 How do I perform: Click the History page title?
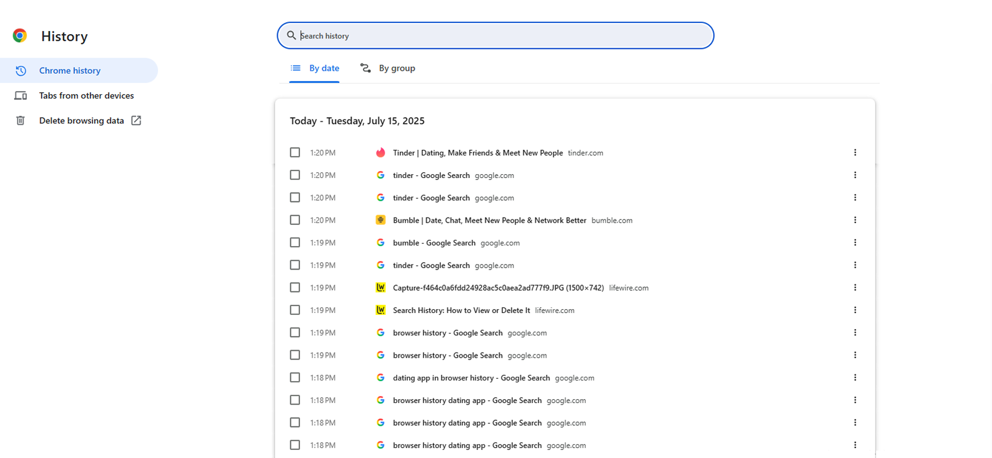64,37
